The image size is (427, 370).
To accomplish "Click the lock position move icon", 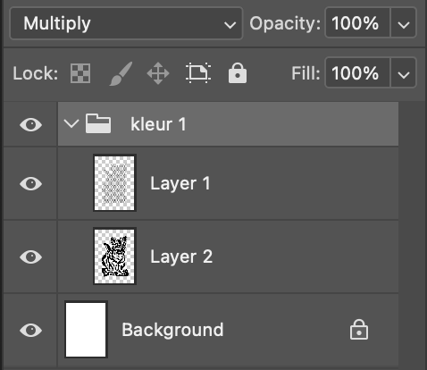I will point(158,73).
